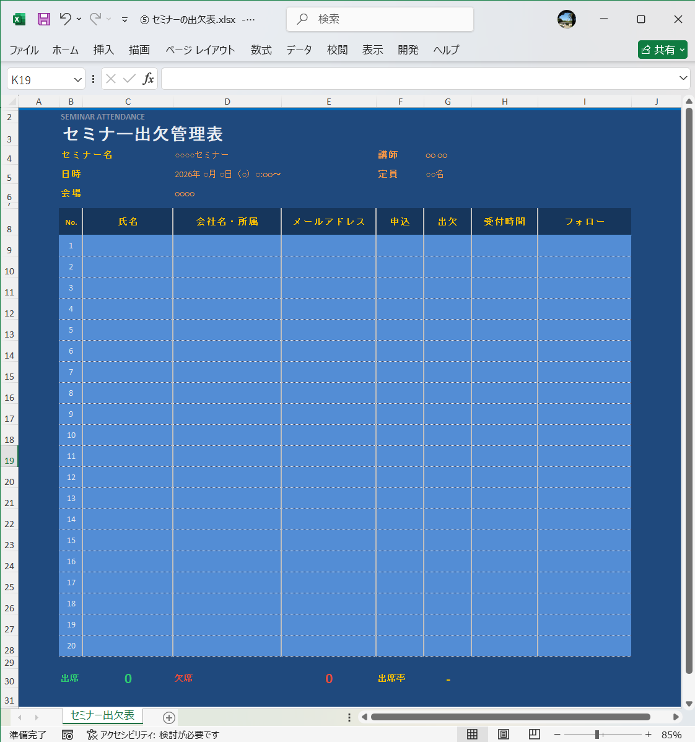
Task: Click the 検索 search box
Action: click(x=380, y=19)
